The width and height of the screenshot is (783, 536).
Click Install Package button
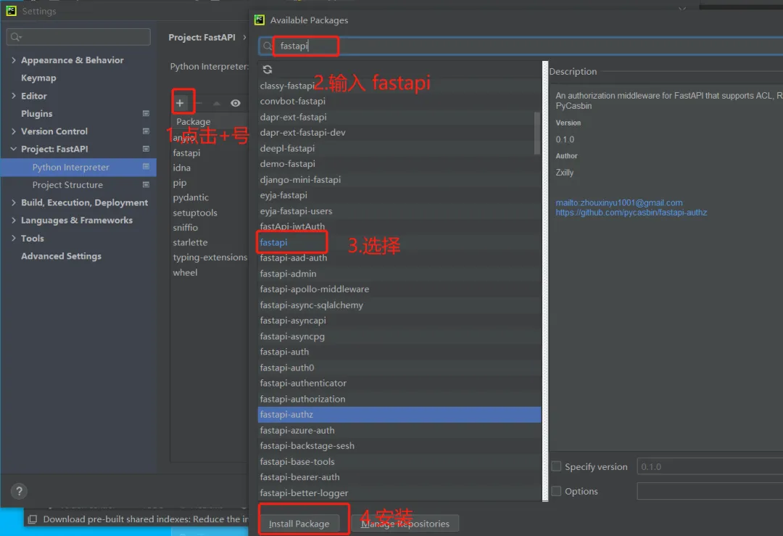tap(299, 524)
